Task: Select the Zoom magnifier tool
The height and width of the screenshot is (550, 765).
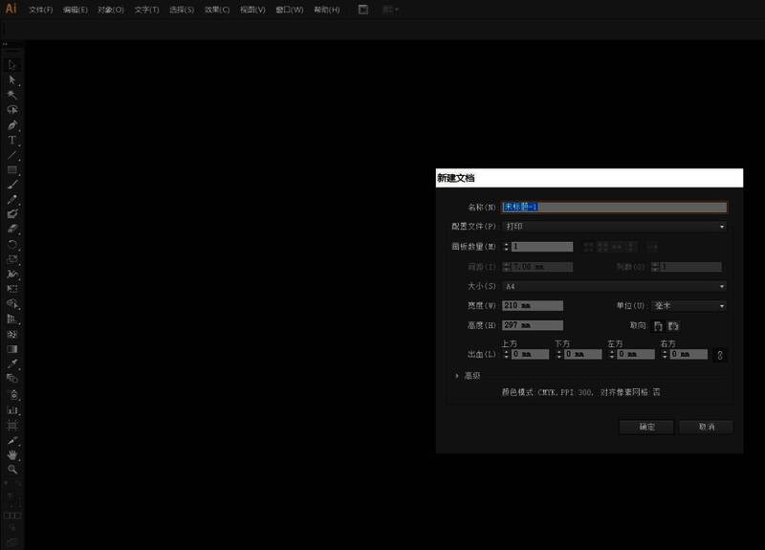Action: click(x=12, y=470)
